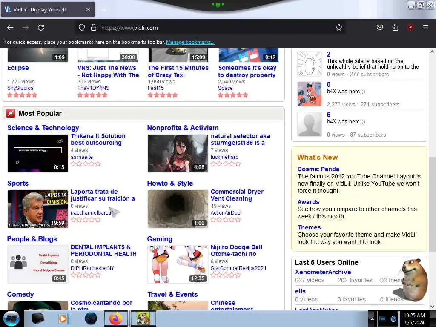Open the Manage bookmarks link
Viewport: 436px width, 327px height.
coord(190,42)
